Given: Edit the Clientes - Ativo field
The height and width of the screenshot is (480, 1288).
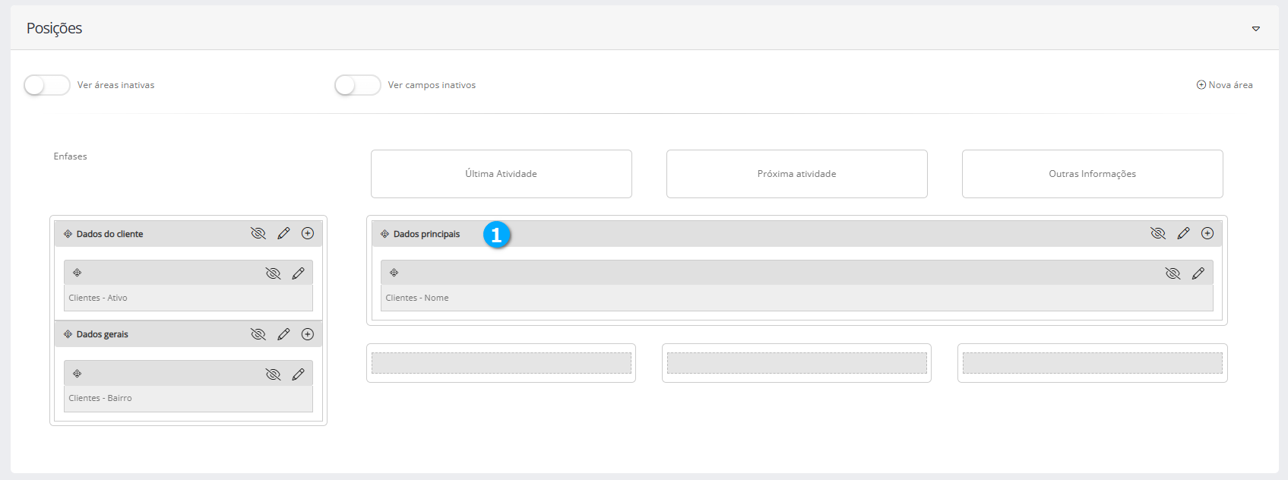Looking at the screenshot, I should [x=298, y=273].
